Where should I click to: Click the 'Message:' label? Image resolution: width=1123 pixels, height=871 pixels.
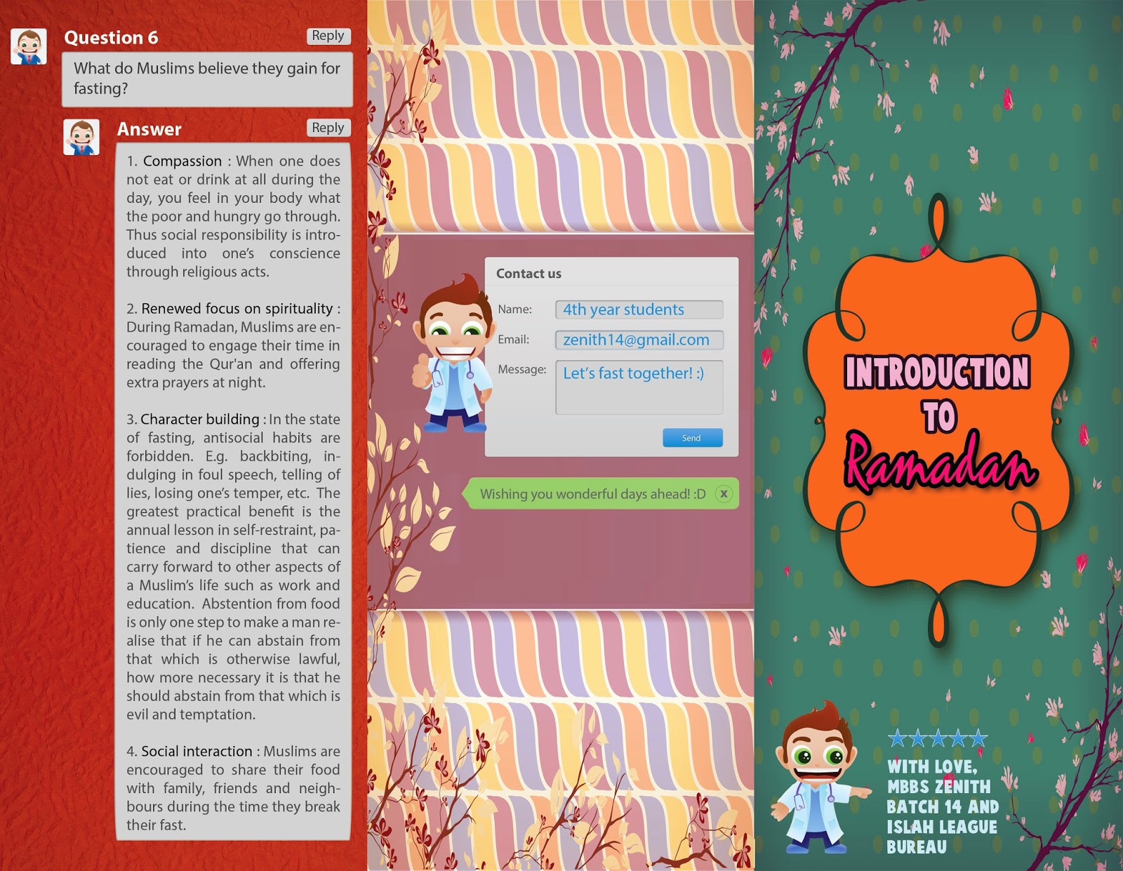coord(521,369)
